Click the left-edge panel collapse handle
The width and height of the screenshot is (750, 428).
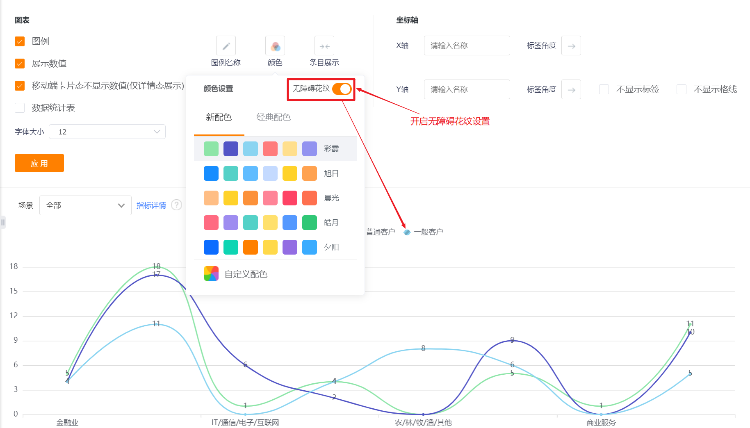tap(3, 222)
